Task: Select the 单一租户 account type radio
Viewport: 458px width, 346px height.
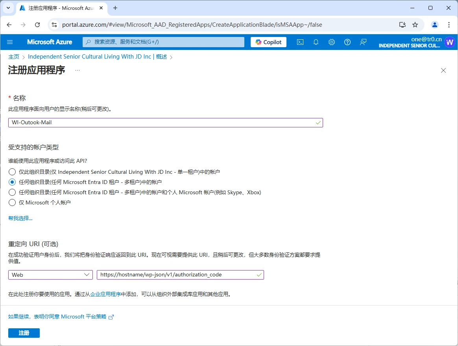Action: 12,172
